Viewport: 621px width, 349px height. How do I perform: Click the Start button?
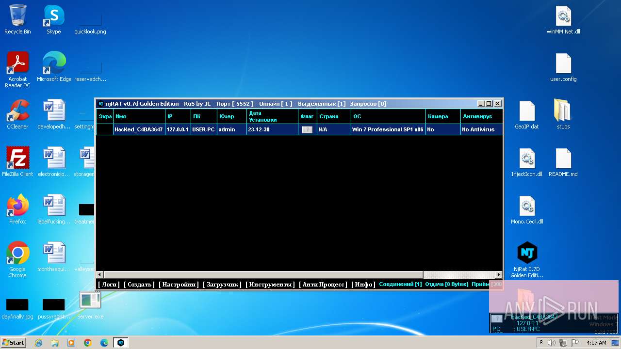pyautogui.click(x=13, y=343)
